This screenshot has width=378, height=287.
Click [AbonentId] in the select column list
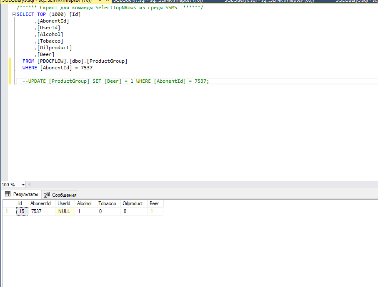click(53, 21)
